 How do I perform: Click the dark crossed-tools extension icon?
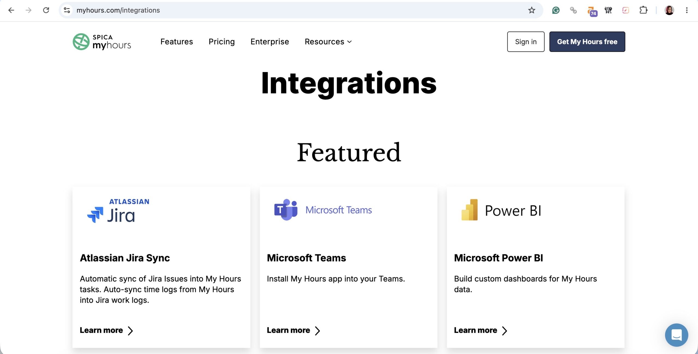[608, 10]
